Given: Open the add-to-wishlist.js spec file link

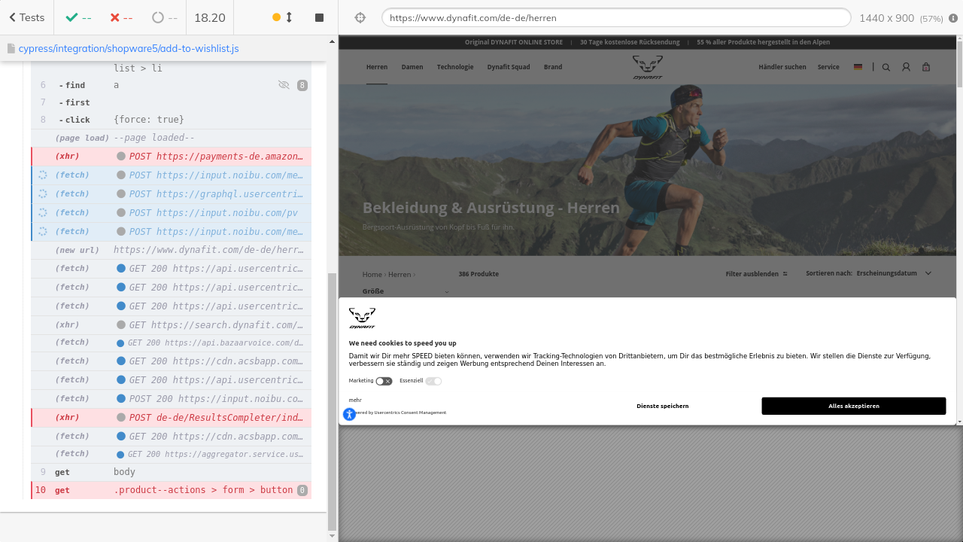Looking at the screenshot, I should pyautogui.click(x=128, y=48).
